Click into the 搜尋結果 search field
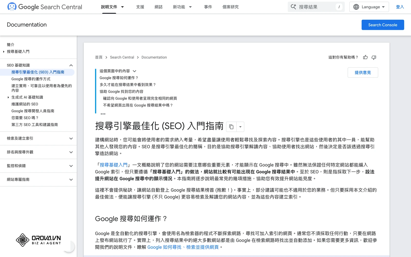 click(316, 7)
